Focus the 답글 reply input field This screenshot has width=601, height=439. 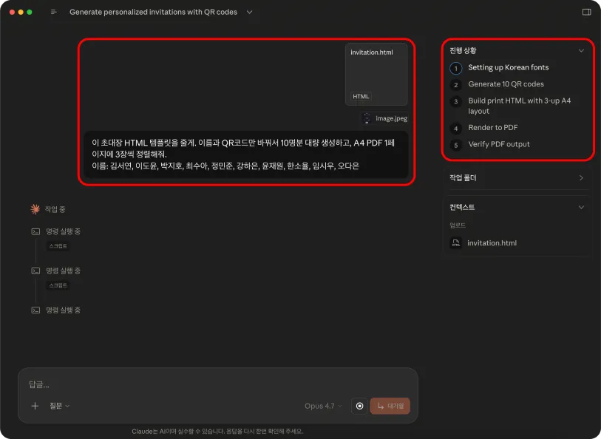coord(218,384)
